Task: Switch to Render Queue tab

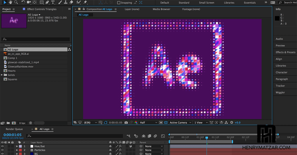Action: click(x=14, y=129)
